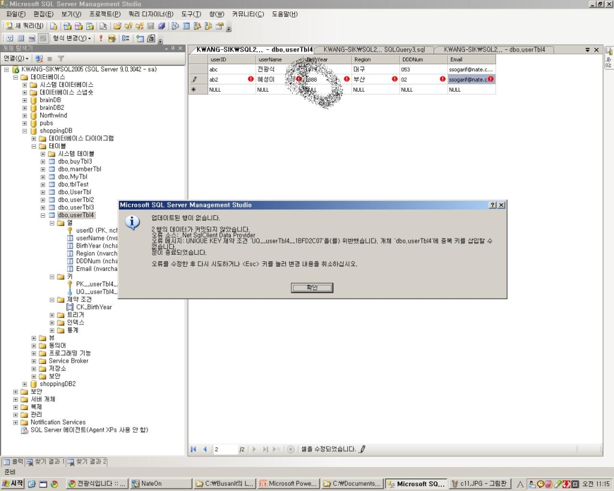This screenshot has height=491, width=614.
Task: Open the 보기(V) menu
Action: [x=71, y=14]
